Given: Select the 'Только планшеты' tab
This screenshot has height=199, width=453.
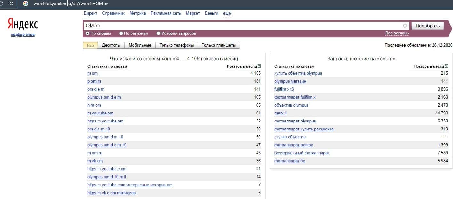Looking at the screenshot, I should click(x=219, y=45).
